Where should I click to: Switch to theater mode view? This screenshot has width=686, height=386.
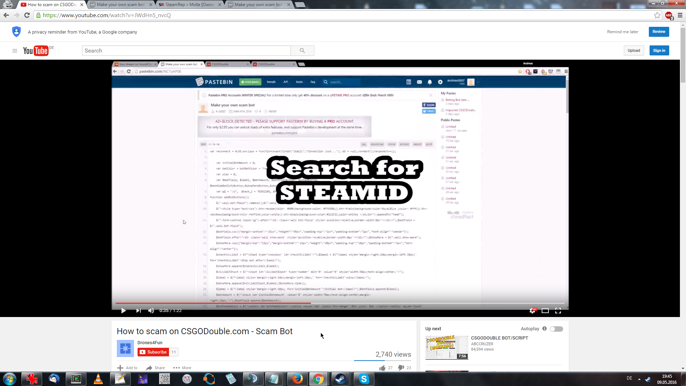545,311
